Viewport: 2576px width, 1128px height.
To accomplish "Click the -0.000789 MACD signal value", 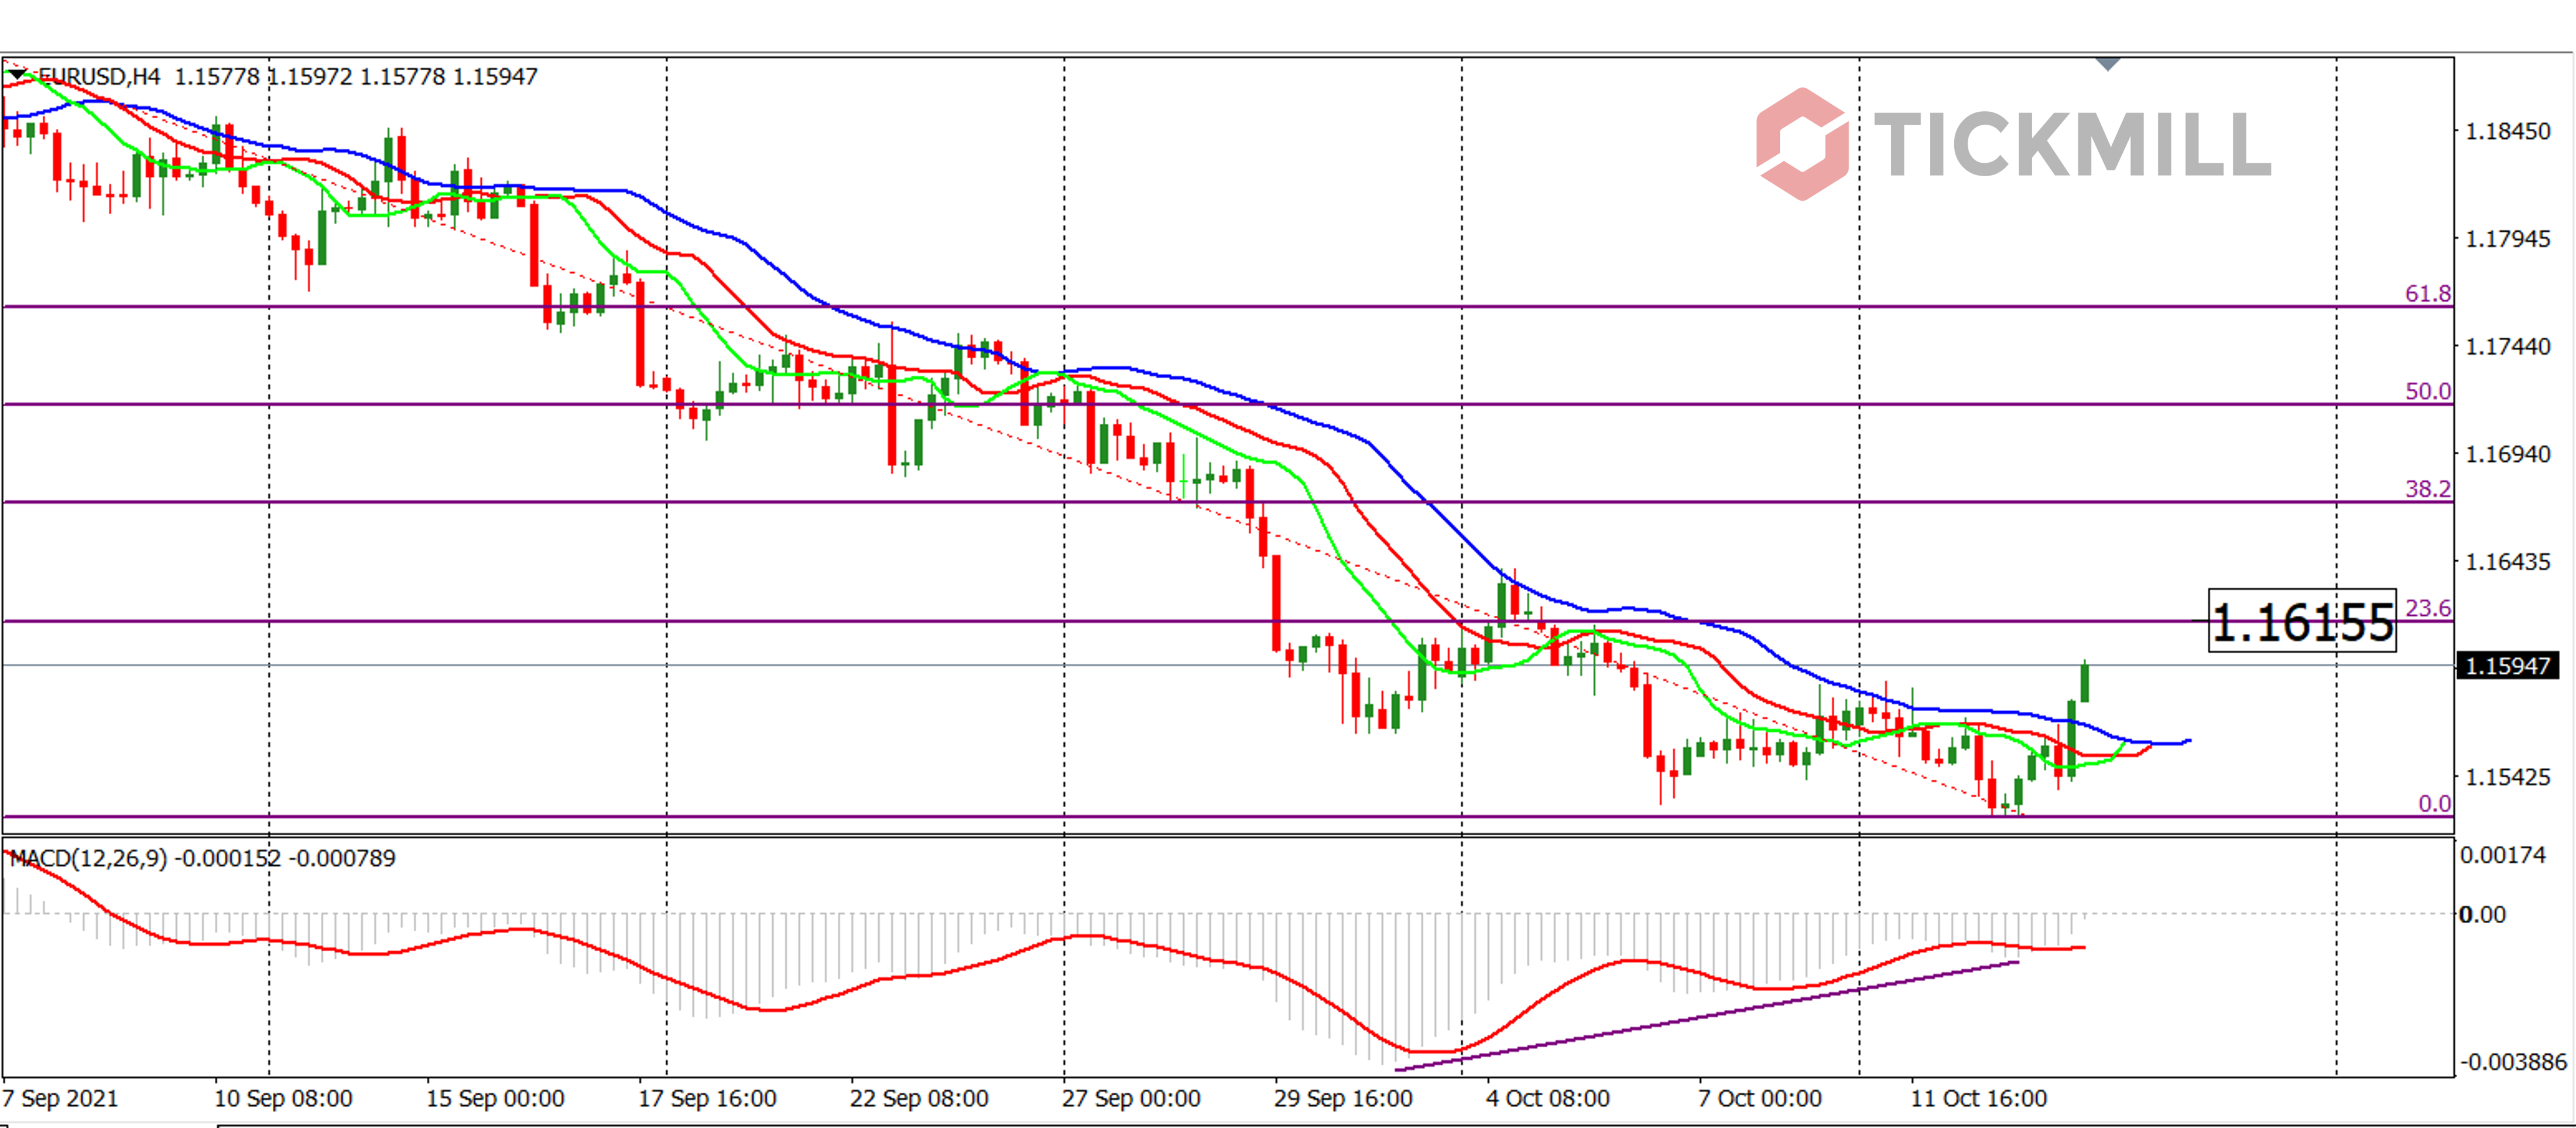I will (342, 858).
